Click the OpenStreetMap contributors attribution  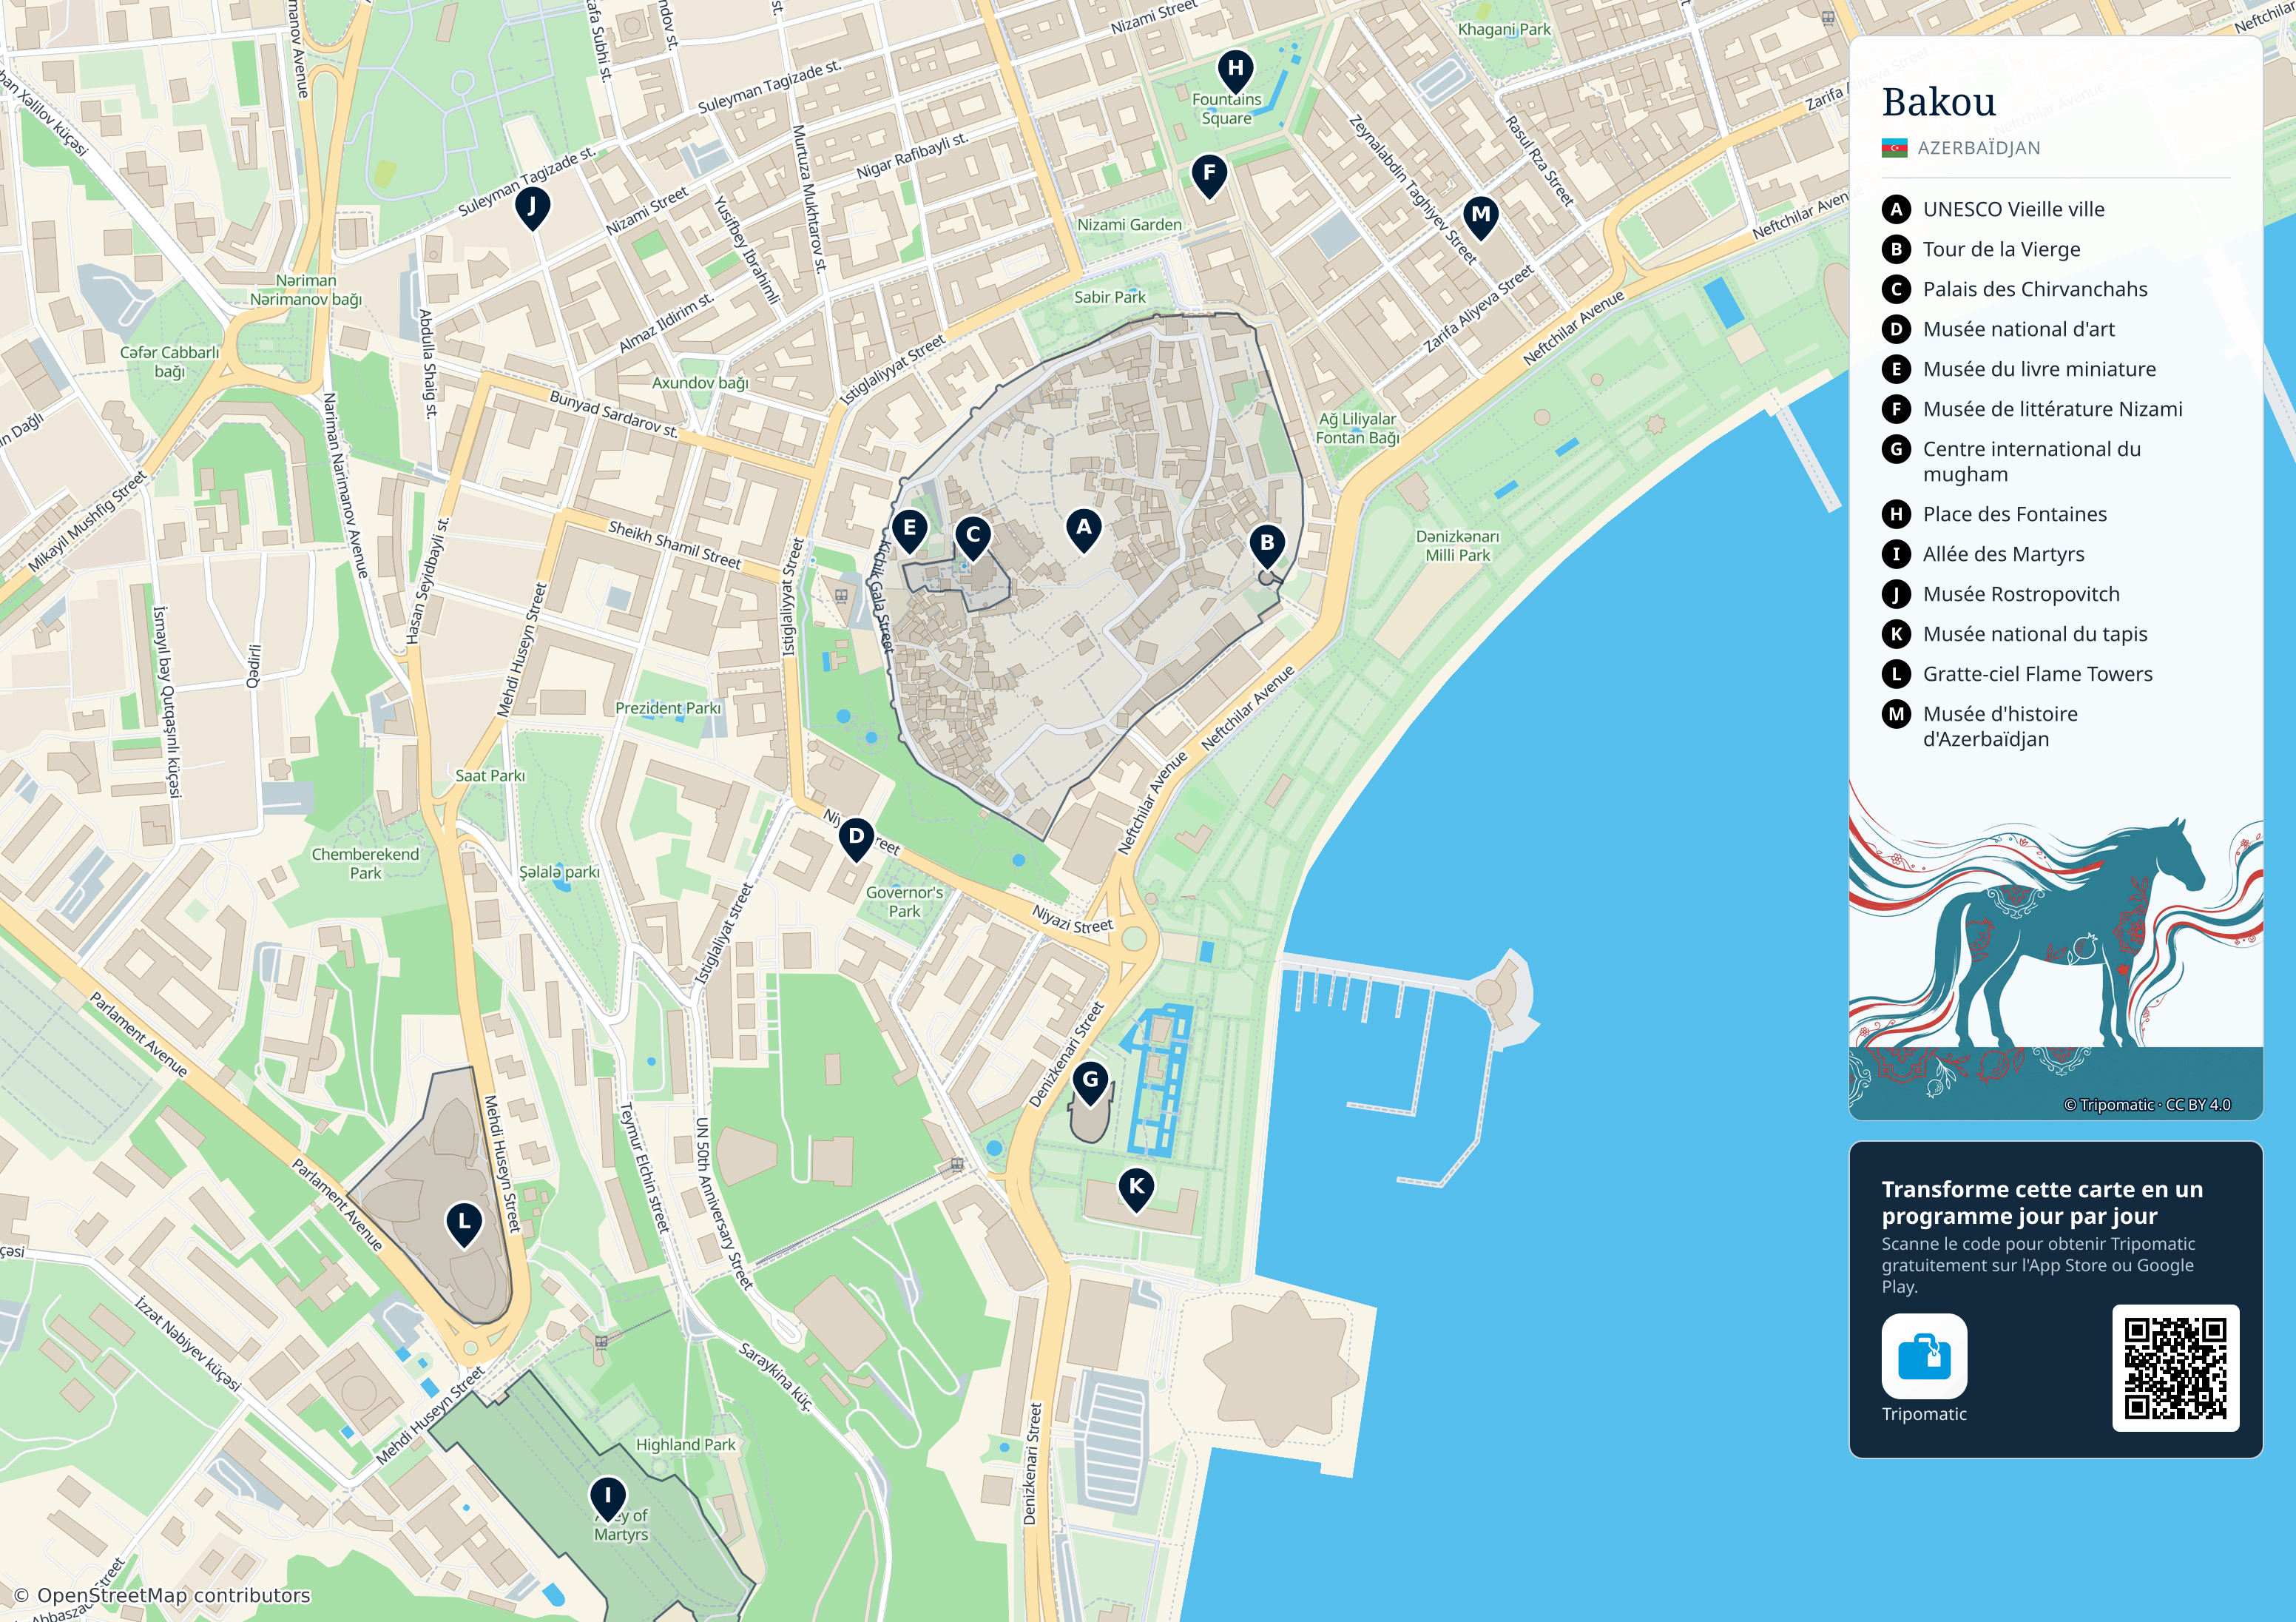(x=162, y=1595)
